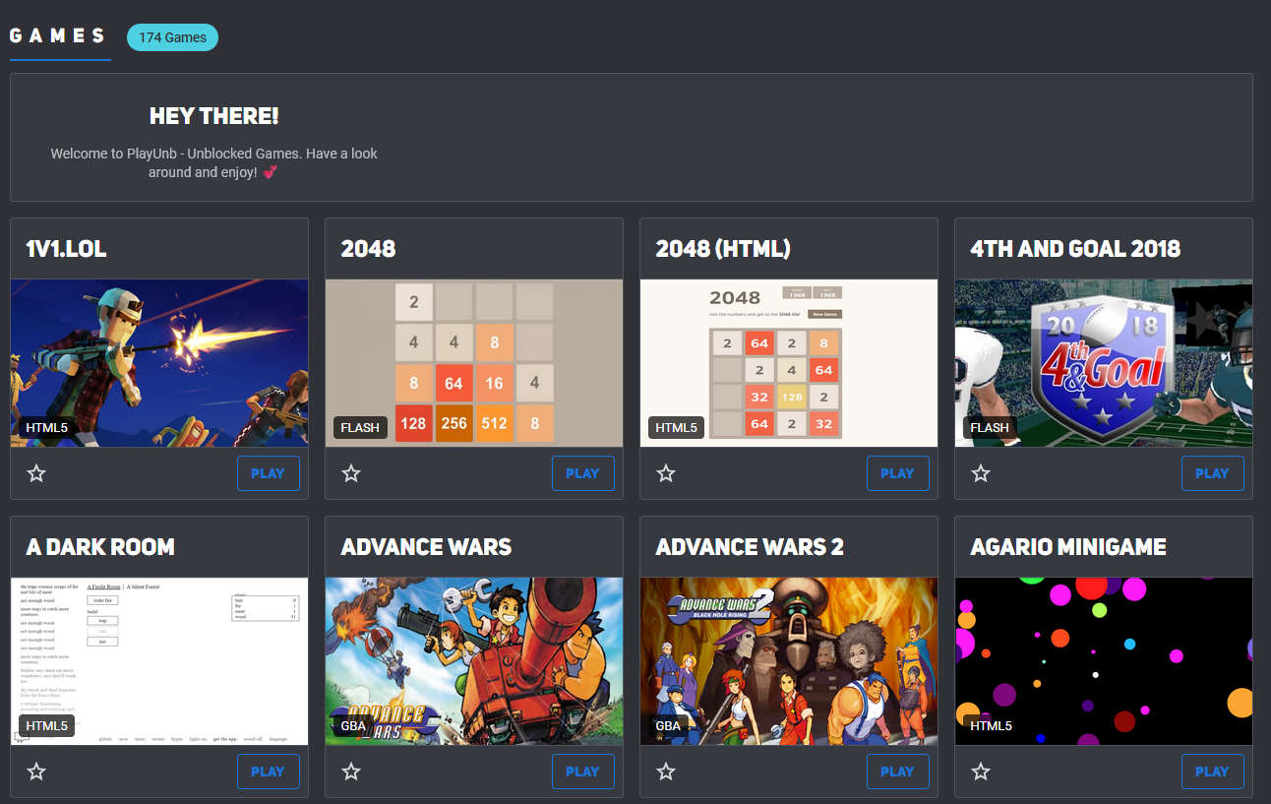The height and width of the screenshot is (804, 1271).
Task: Select the 2048 (HTML) preview image
Action: [x=789, y=363]
